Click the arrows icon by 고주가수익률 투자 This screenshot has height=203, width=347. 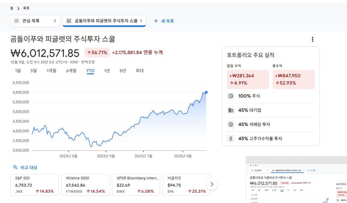[x=231, y=139]
